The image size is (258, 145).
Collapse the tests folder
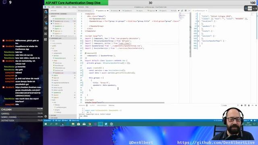pyautogui.click(x=54, y=100)
